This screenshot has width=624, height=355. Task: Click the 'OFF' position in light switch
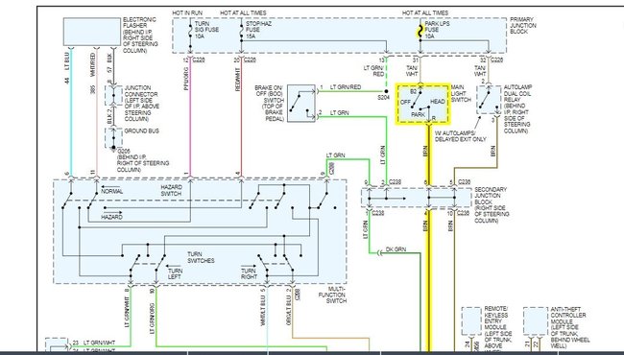pyautogui.click(x=405, y=102)
